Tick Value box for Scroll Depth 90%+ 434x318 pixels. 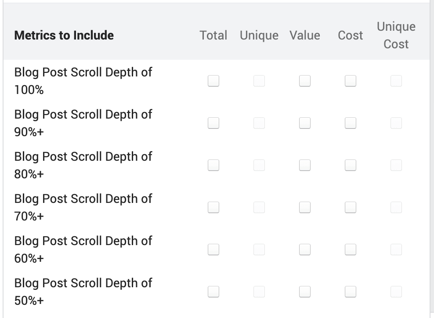(305, 123)
